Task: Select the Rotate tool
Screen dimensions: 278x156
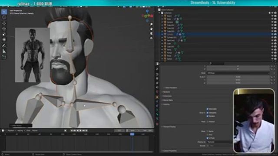Action: [4, 29]
